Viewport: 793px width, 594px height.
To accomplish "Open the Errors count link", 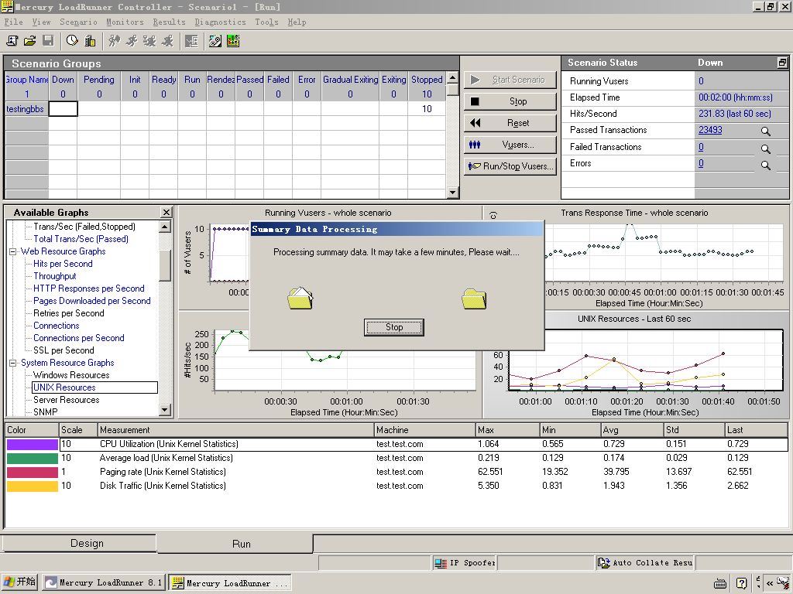I will point(701,163).
